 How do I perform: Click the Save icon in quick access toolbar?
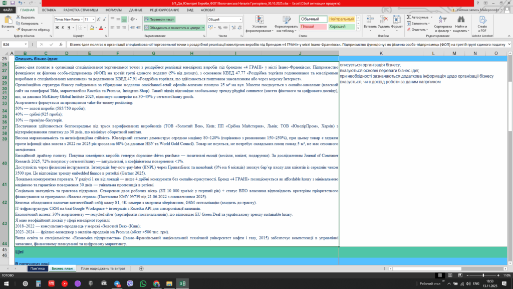point(12,4)
